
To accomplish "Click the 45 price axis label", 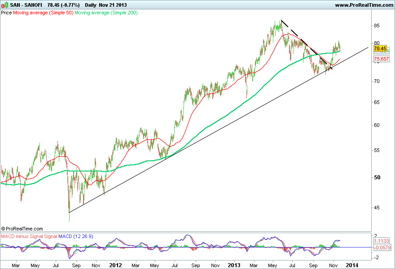I will coord(377,208).
